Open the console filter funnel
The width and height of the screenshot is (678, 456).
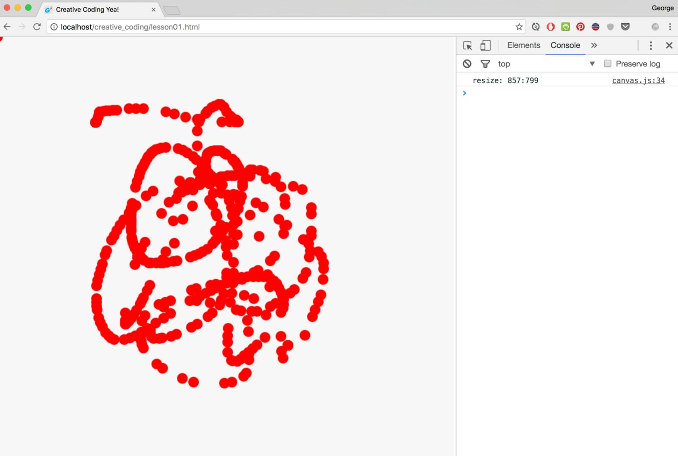click(x=485, y=64)
